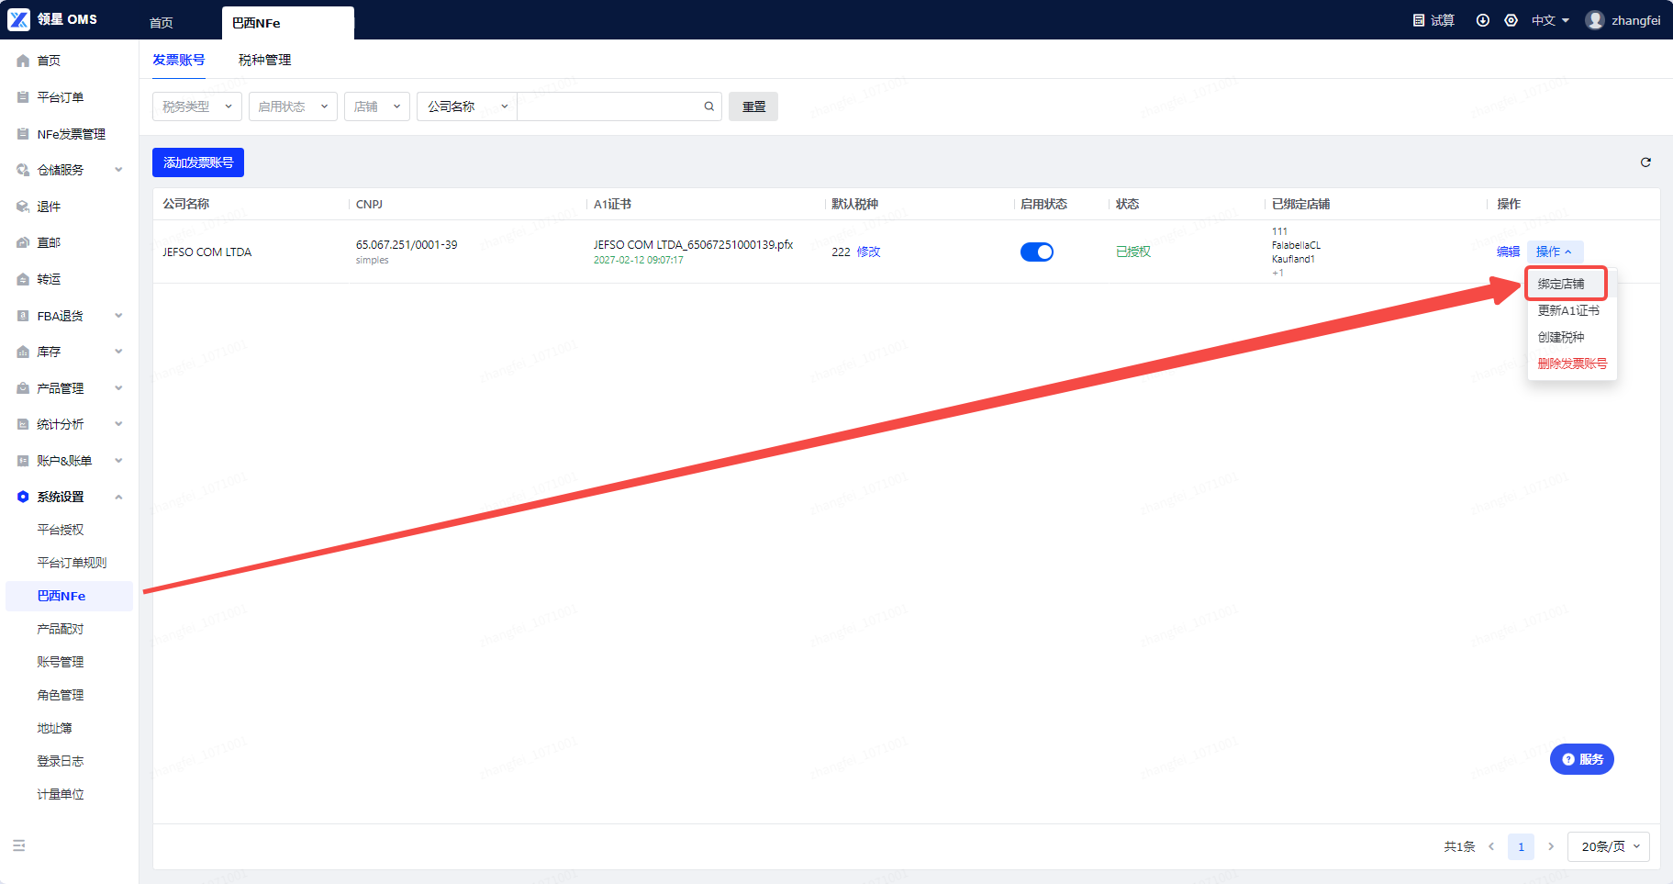The image size is (1673, 884).
Task: Open 账号管理 in the sidebar
Action: (x=61, y=662)
